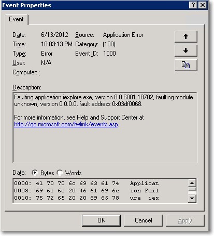Select the Bytes radio button
Viewport: 214px width, 236px height.
(35, 173)
